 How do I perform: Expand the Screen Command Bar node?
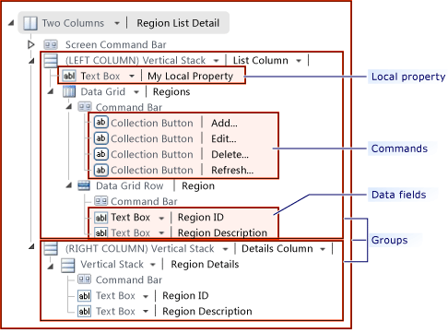pyautogui.click(x=30, y=45)
